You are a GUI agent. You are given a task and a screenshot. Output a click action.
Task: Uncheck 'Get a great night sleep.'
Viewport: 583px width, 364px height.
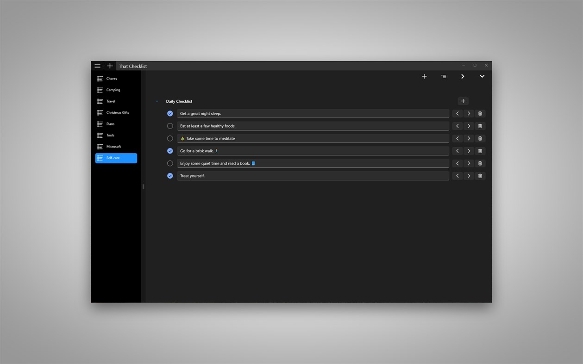170,113
